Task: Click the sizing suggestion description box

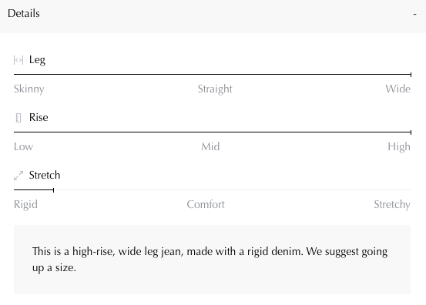Action: coord(212,260)
